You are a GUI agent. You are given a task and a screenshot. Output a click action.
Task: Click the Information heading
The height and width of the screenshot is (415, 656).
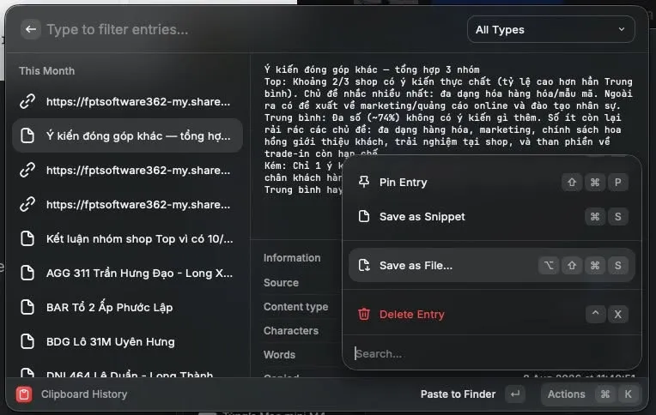click(x=292, y=258)
